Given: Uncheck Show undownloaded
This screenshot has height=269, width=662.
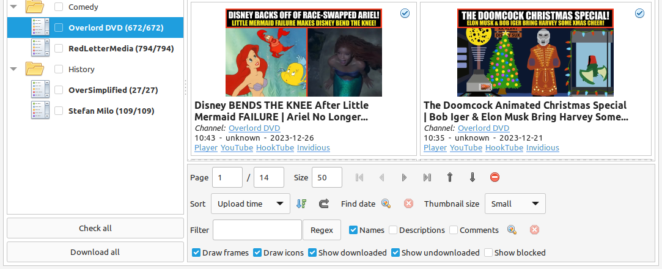Looking at the screenshot, I should click(x=395, y=252).
